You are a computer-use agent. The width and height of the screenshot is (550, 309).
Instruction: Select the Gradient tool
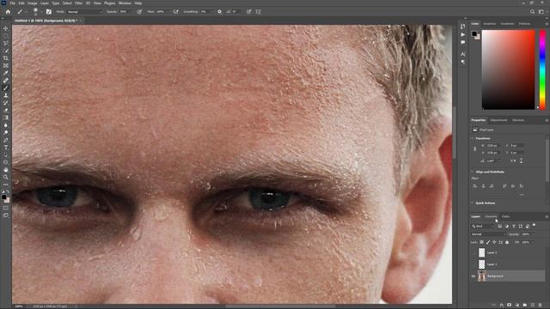click(6, 118)
